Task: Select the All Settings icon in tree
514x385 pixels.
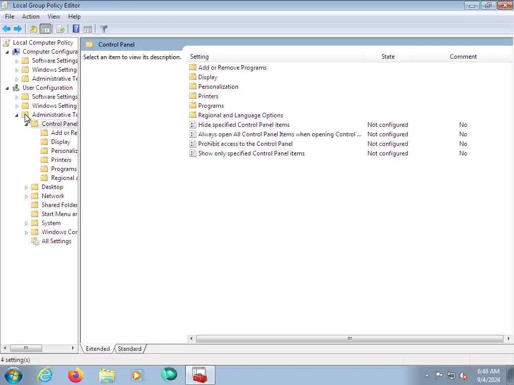Action: coord(35,241)
